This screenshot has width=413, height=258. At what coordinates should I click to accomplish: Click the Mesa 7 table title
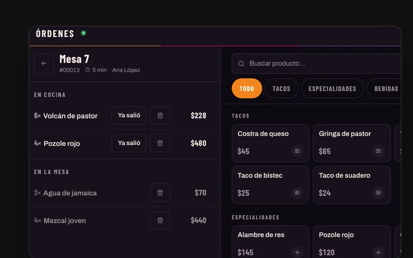coord(74,59)
